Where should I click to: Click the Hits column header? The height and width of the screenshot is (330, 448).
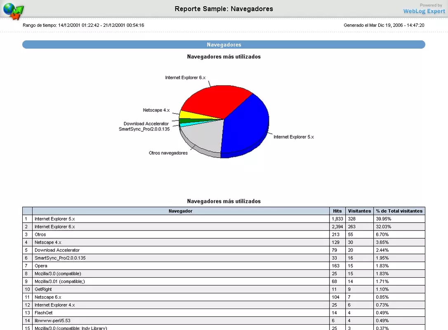[337, 211]
